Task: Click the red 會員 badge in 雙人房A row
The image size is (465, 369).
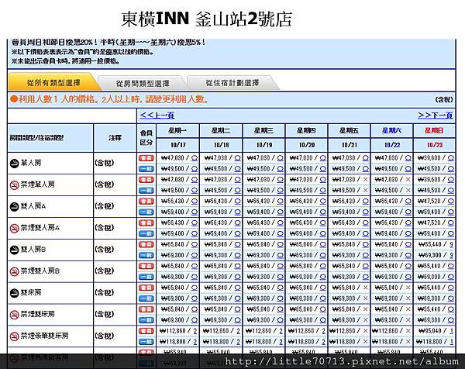Action: [146, 202]
